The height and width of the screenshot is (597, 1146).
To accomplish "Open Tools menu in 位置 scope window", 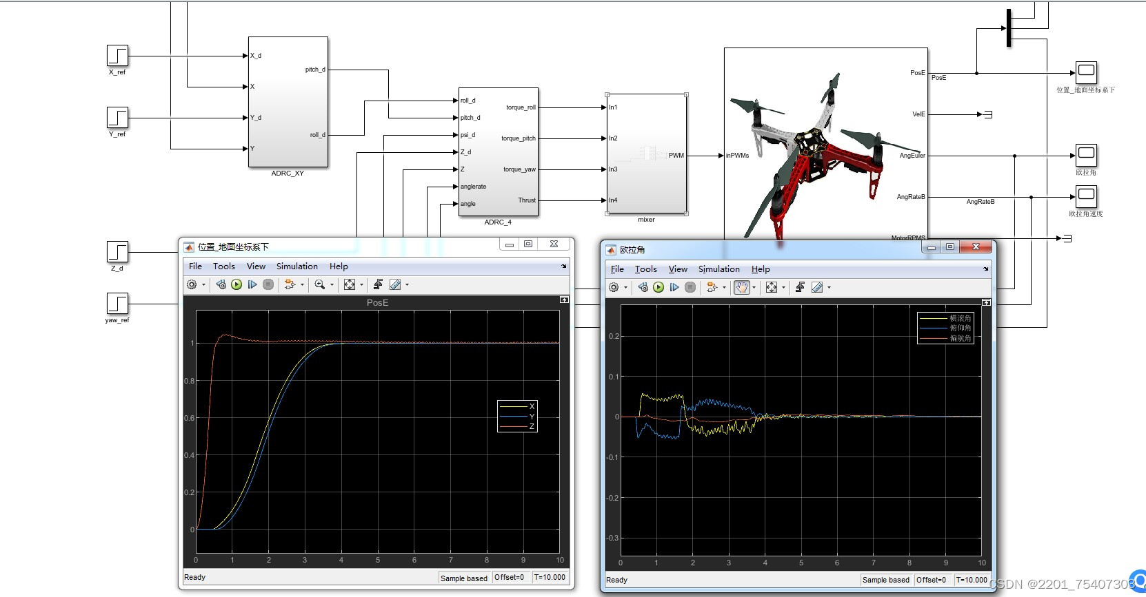I will point(224,266).
